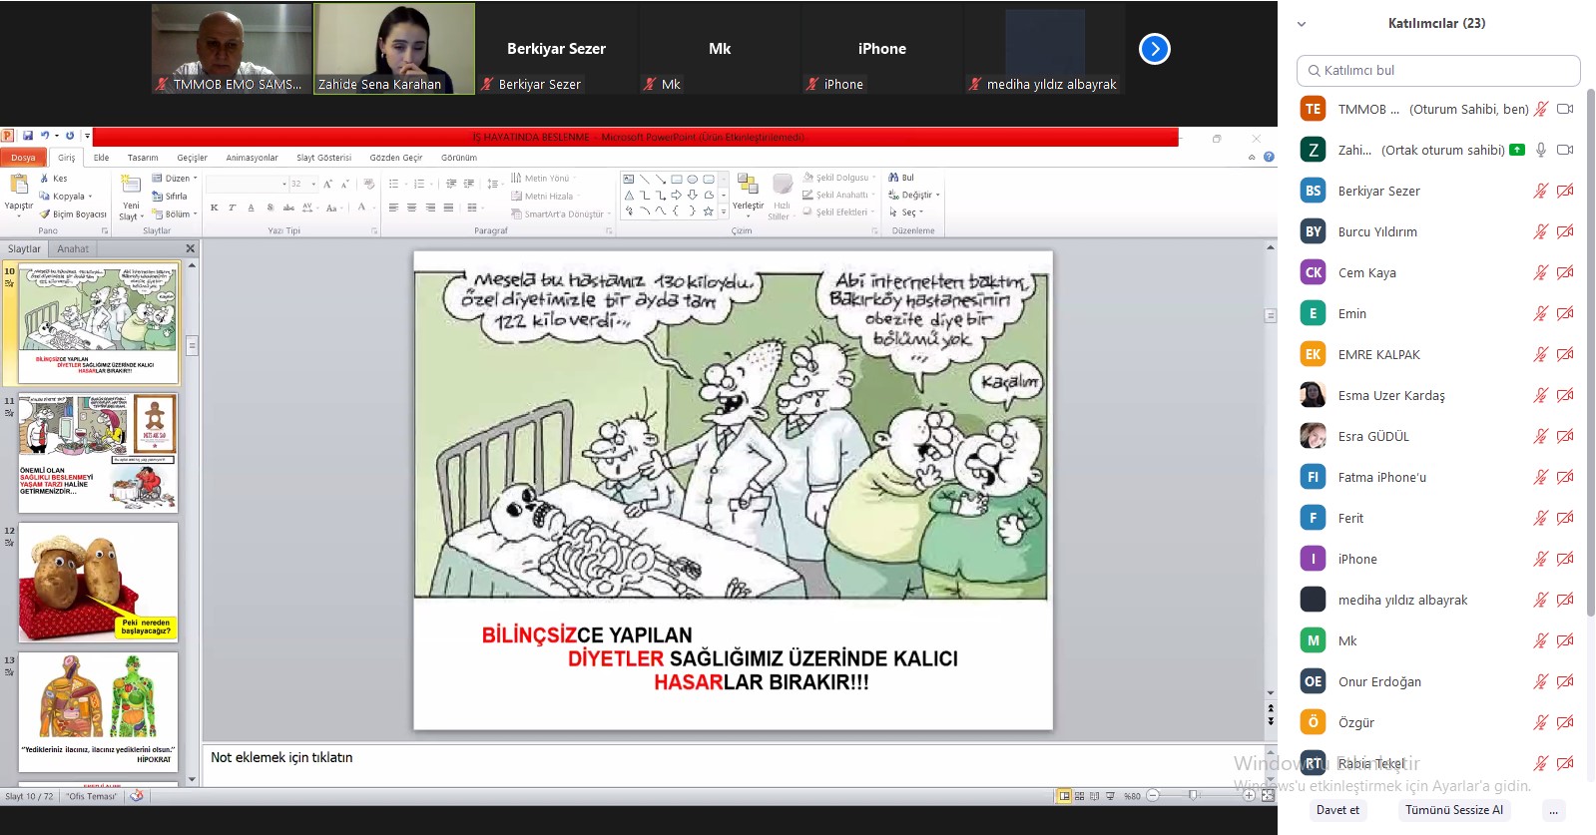Click the notes area 'Not eklemek için tıklatın'

734,764
